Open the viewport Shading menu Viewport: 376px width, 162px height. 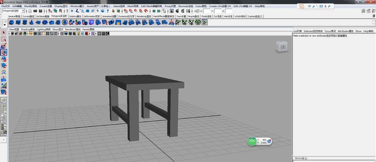28,29
